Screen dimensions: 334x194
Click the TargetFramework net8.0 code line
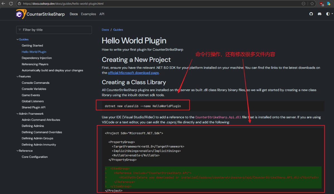[148, 146]
